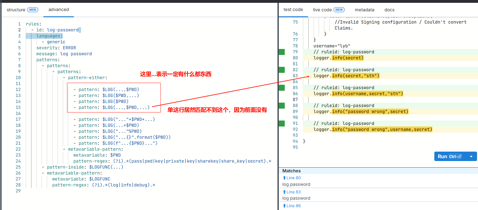Open the Run button dropdown arrow
The width and height of the screenshot is (478, 210).
[x=471, y=156]
